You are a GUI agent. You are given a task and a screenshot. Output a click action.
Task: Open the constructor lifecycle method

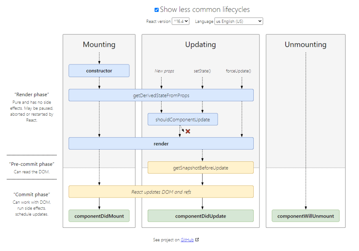pyautogui.click(x=99, y=70)
